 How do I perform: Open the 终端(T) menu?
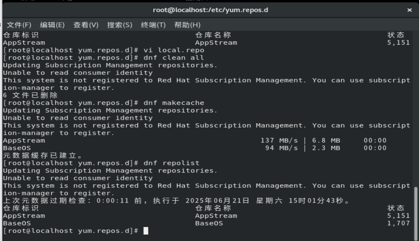coord(154,25)
